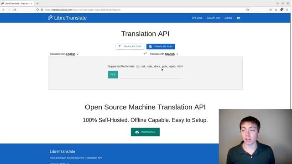Open the Pocket save icon
The image size is (292, 164).
click(x=271, y=10)
